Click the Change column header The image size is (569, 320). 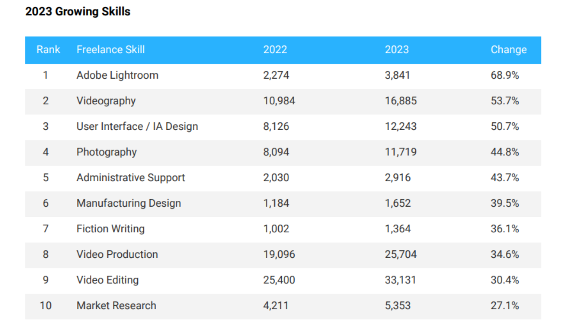coord(509,50)
